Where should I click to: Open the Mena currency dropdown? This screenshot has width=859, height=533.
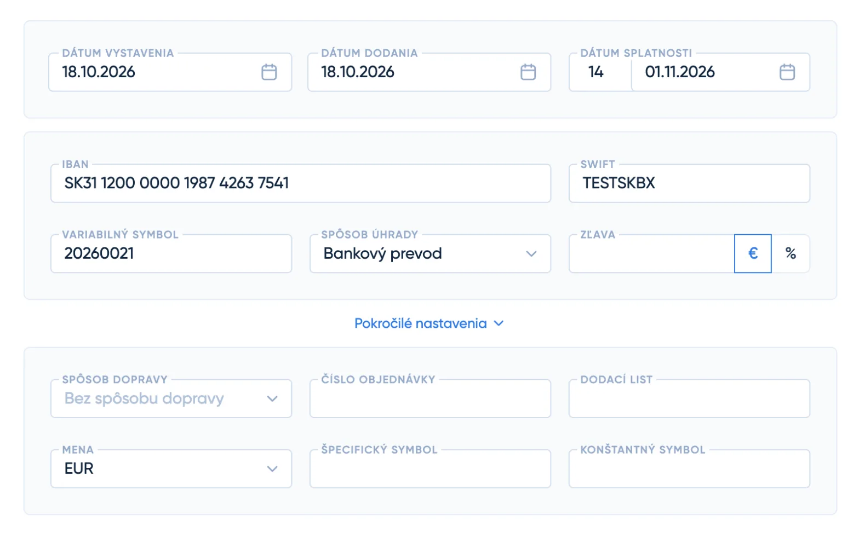171,468
